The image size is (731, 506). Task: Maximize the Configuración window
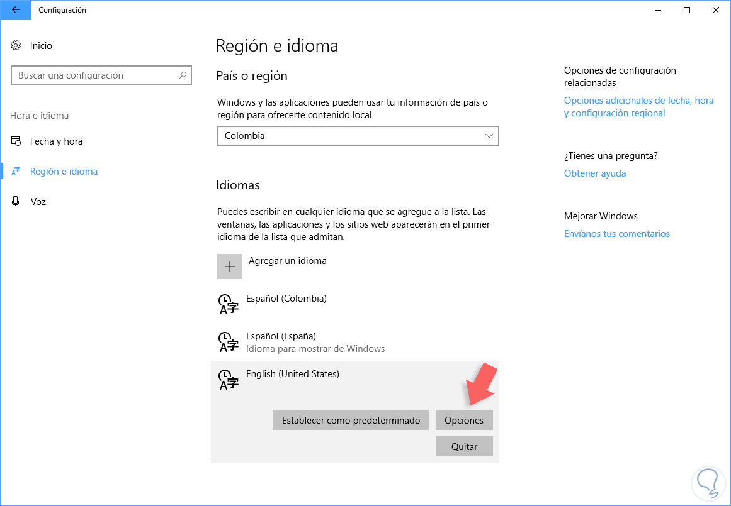[x=687, y=10]
